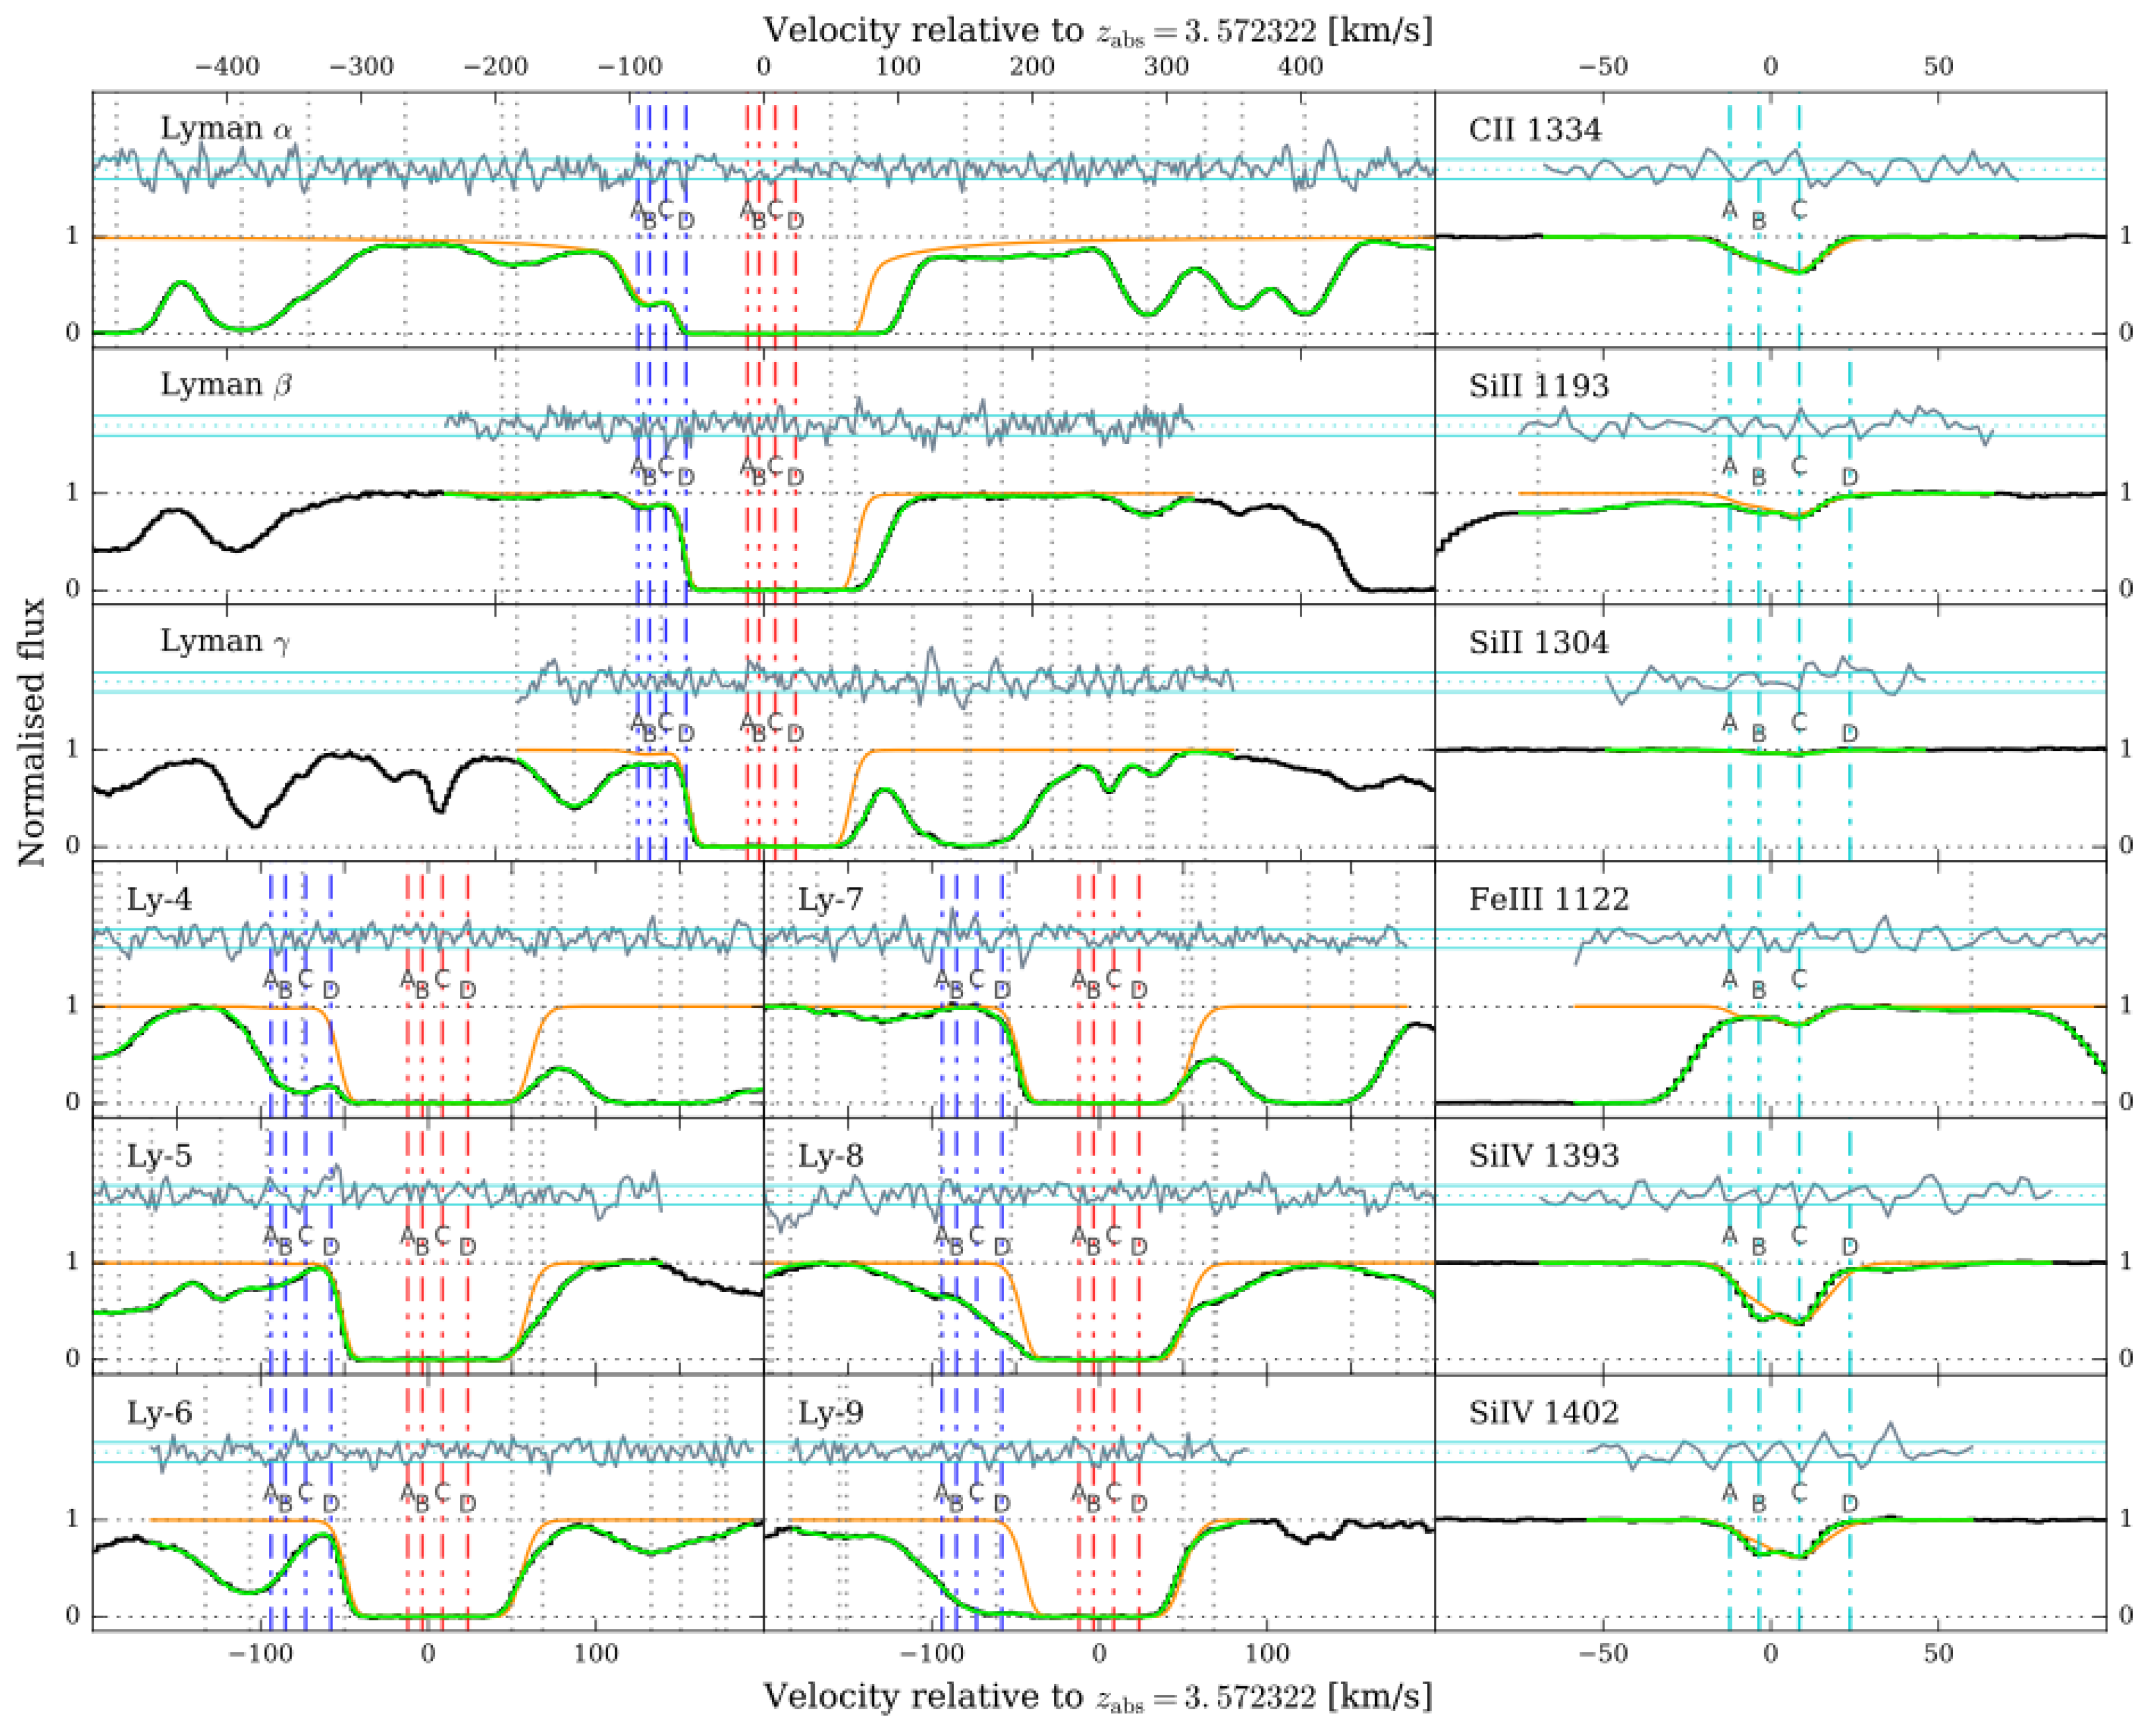
Task: Click the SiIV 1393 panel label
Action: click(1544, 1155)
